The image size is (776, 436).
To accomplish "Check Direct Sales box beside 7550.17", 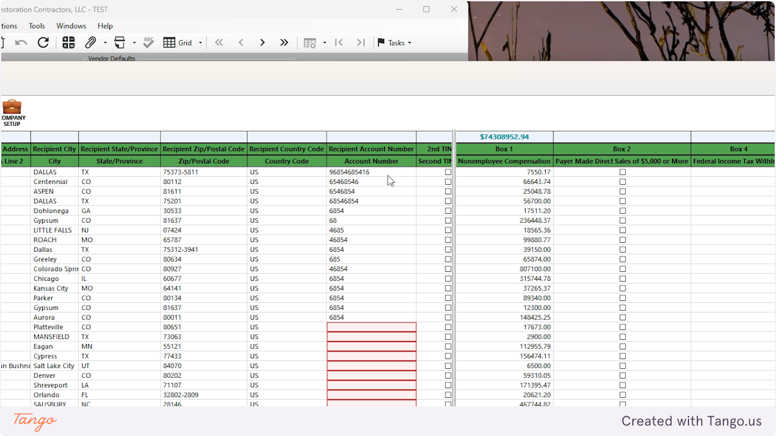I will [623, 172].
